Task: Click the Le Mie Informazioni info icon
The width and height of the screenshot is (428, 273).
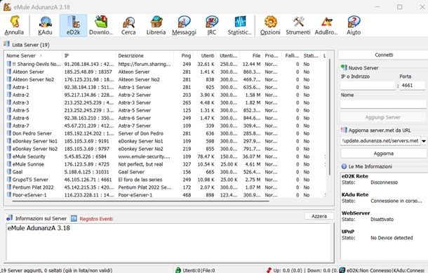Action: 344,166
